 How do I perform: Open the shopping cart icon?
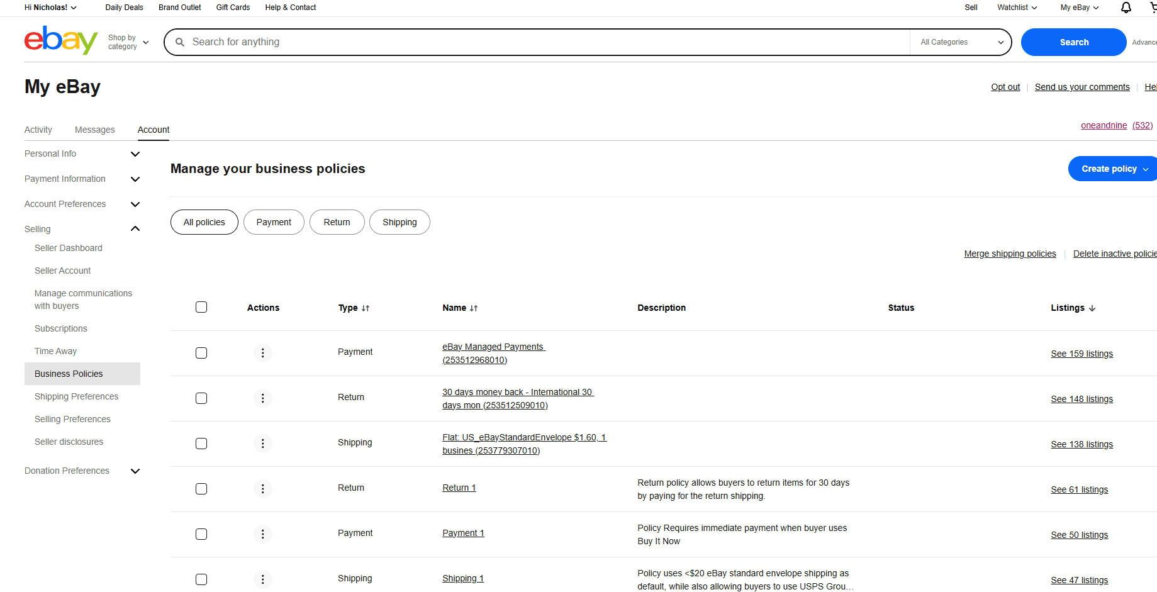coord(1153,8)
